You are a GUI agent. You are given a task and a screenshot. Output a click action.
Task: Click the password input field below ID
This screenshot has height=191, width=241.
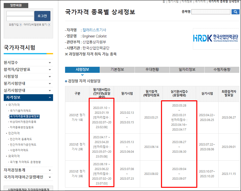tap(20, 18)
